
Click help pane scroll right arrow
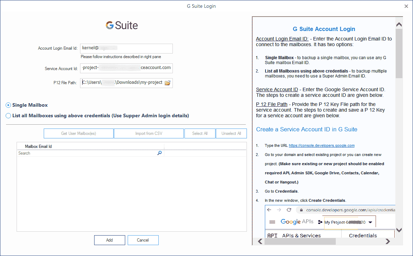click(x=388, y=241)
